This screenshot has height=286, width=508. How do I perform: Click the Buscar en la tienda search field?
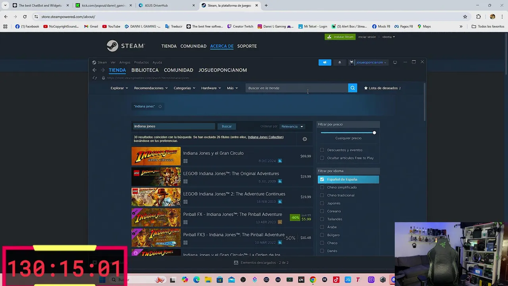click(x=296, y=88)
